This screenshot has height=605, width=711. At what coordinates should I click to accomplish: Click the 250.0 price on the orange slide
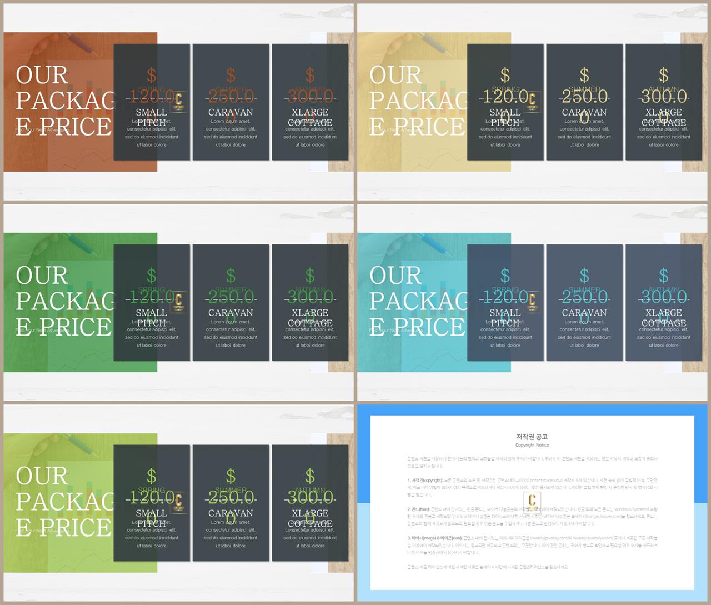(x=231, y=97)
